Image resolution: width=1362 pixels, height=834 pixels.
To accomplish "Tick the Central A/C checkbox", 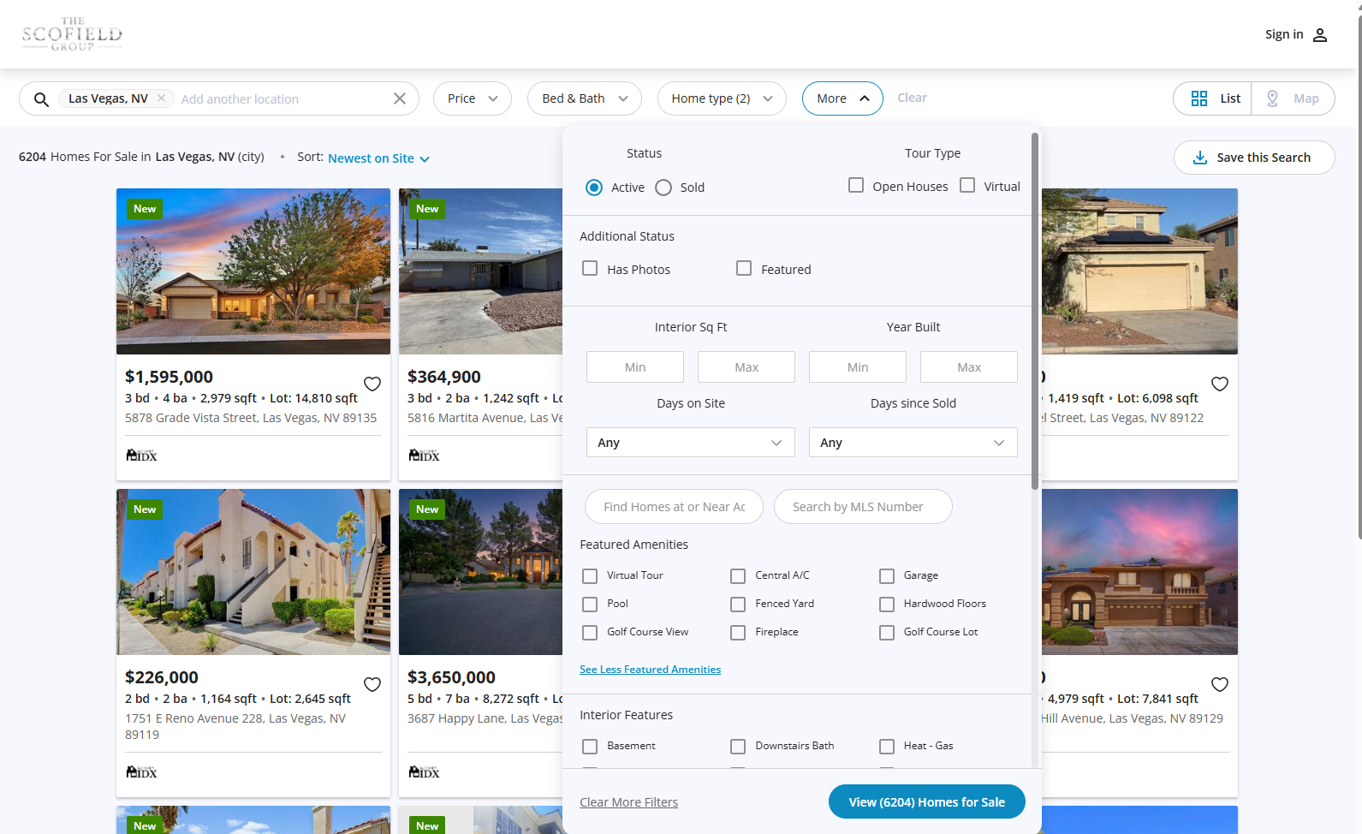I will 738,576.
